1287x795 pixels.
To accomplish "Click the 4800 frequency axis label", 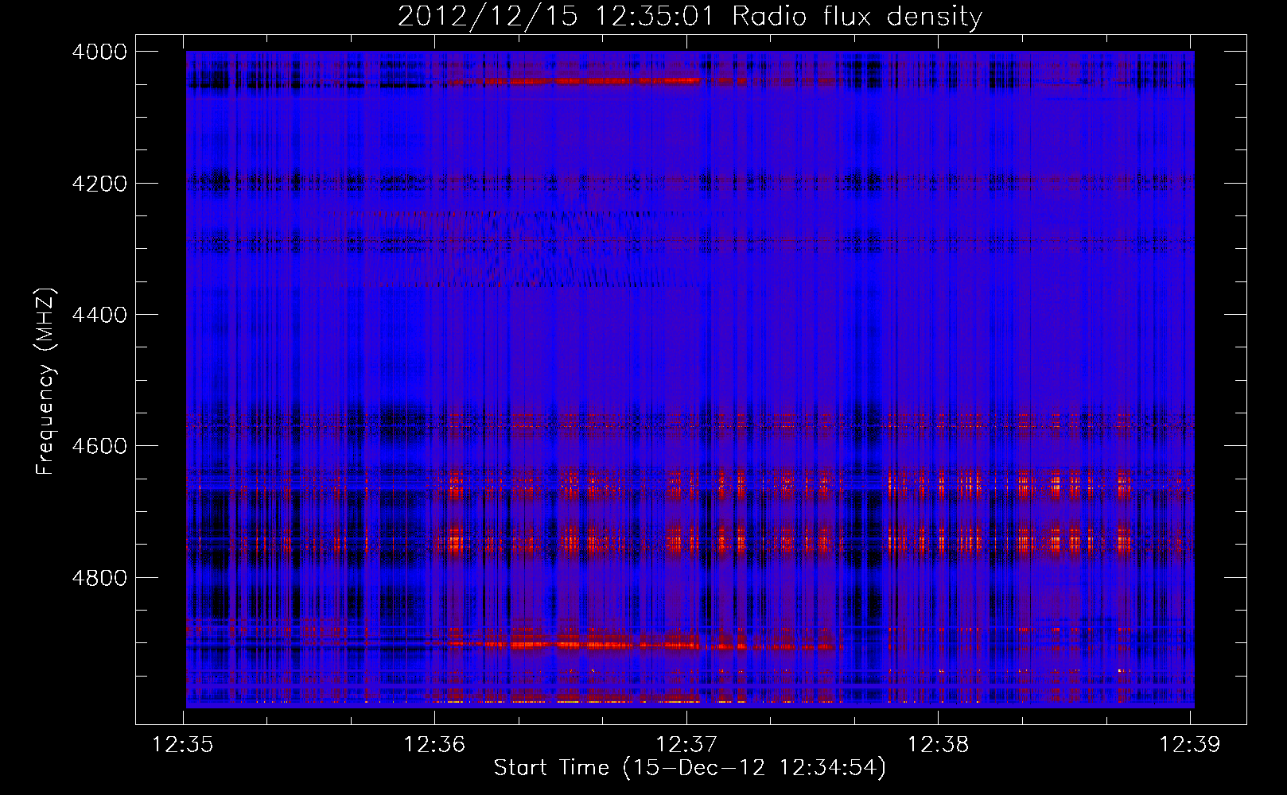I will pos(99,578).
